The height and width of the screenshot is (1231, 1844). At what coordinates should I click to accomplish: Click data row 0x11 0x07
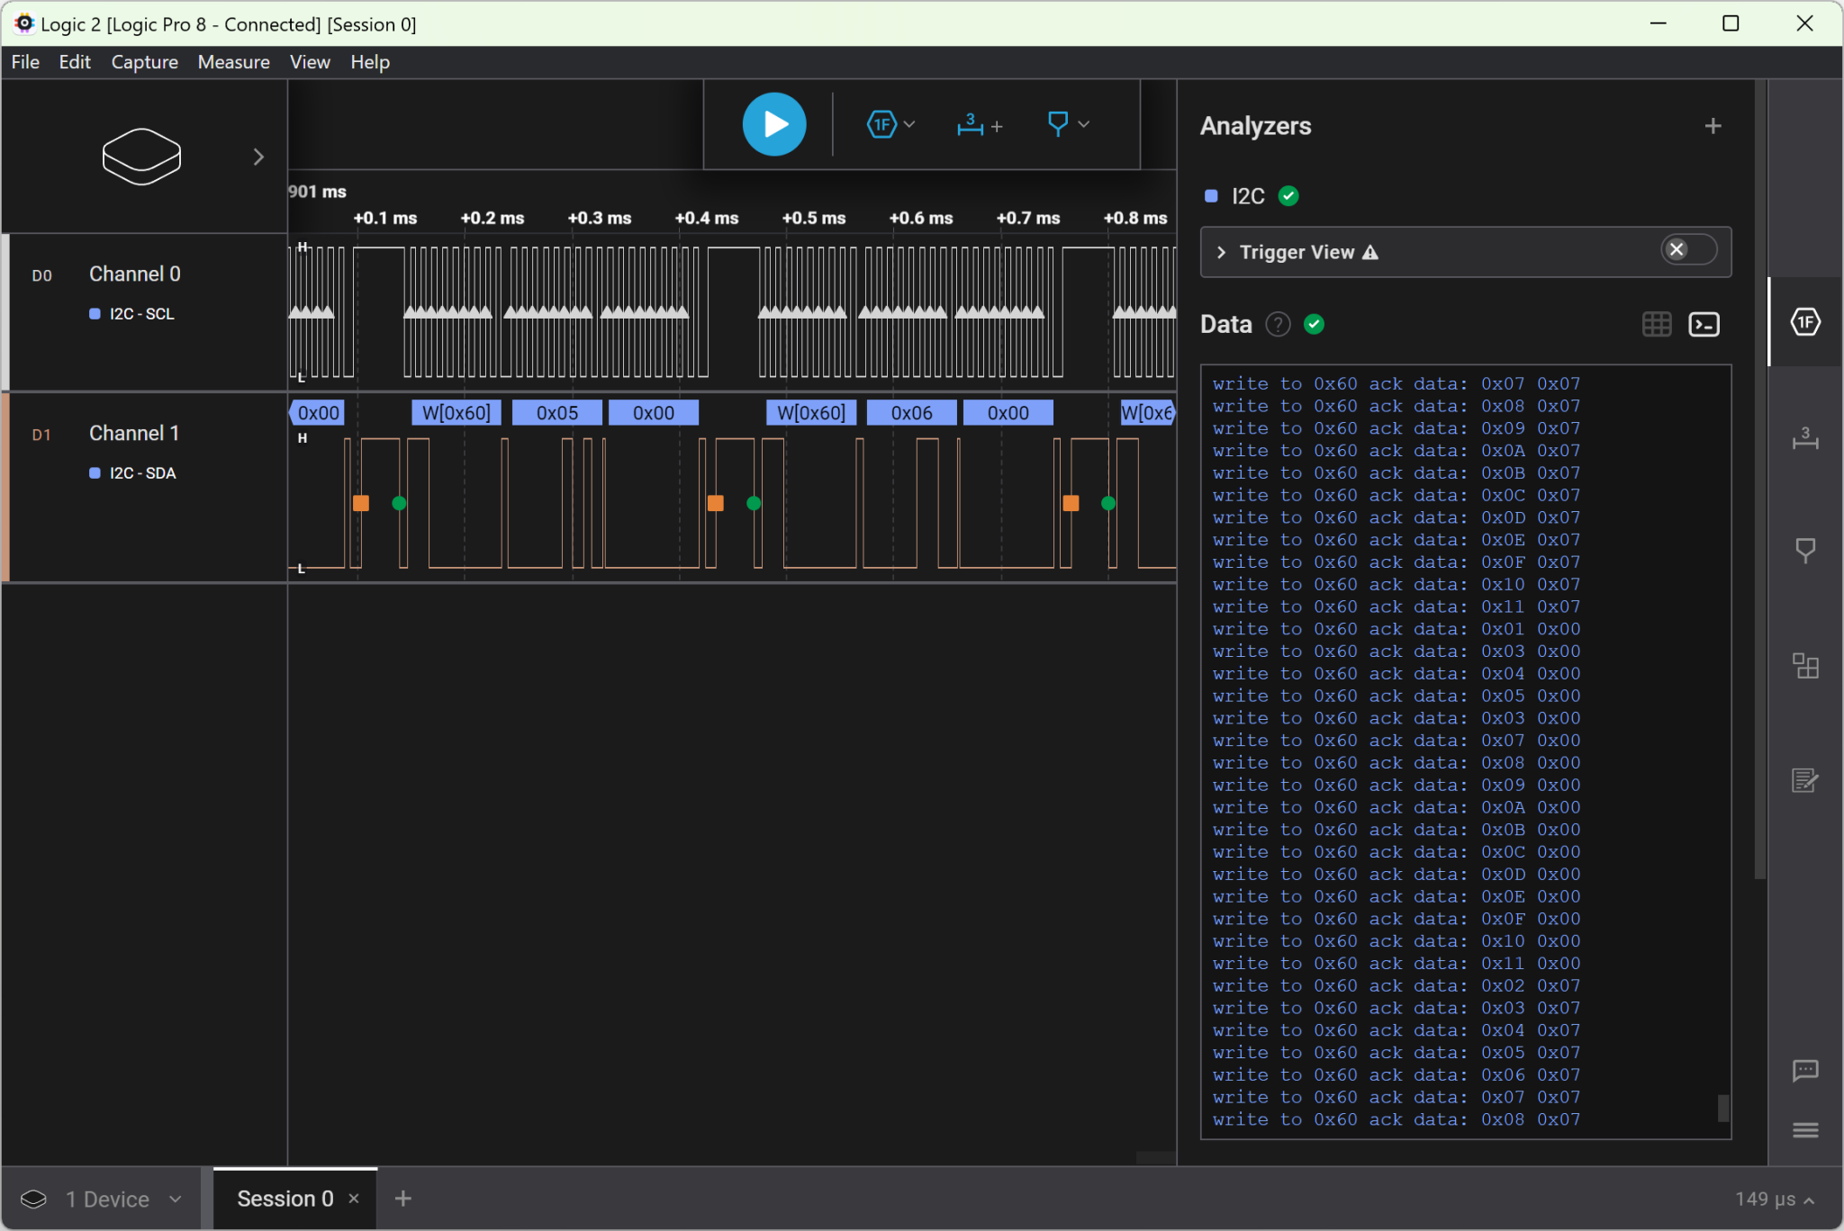[1397, 607]
